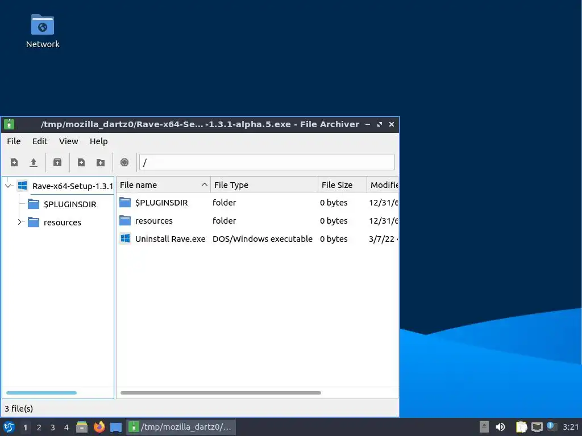This screenshot has height=436, width=582.
Task: Click folder icon beside resources in sidebar tree
Action: [x=34, y=222]
